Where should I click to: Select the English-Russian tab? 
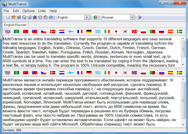click(15, 25)
